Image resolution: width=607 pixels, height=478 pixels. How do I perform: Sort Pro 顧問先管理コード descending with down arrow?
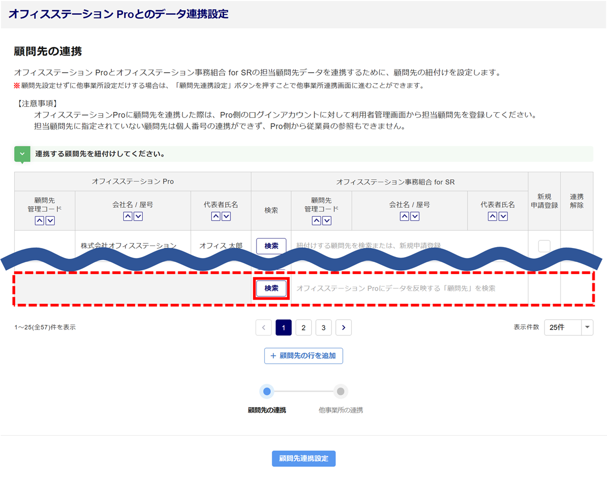(50, 221)
